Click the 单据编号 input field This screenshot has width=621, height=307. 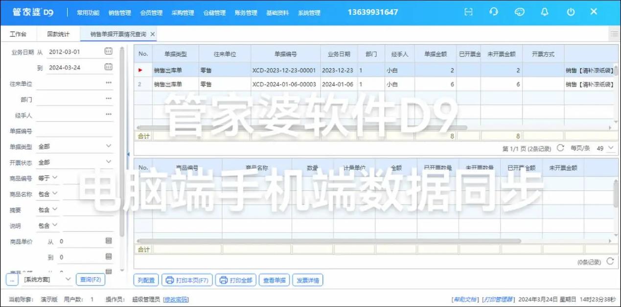coord(74,131)
